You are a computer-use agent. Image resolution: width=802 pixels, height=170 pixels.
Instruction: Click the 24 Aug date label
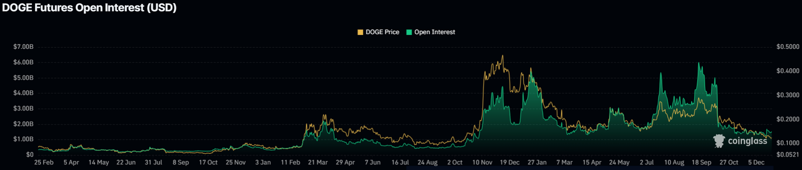click(x=427, y=163)
